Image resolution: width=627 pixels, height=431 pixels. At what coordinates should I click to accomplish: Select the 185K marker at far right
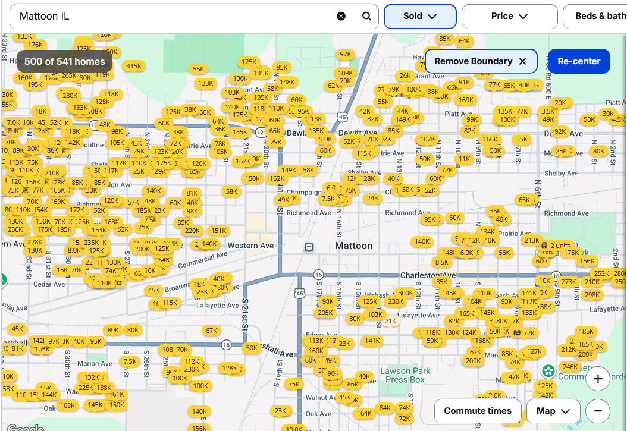pos(586,331)
